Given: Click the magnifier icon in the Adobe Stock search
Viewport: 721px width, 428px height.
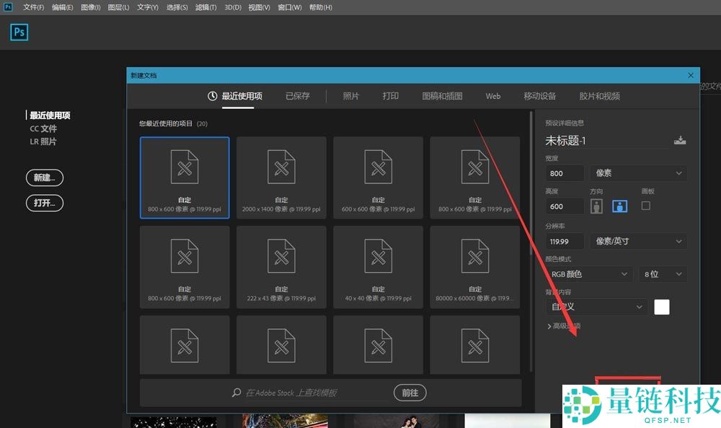Looking at the screenshot, I should click(x=236, y=393).
